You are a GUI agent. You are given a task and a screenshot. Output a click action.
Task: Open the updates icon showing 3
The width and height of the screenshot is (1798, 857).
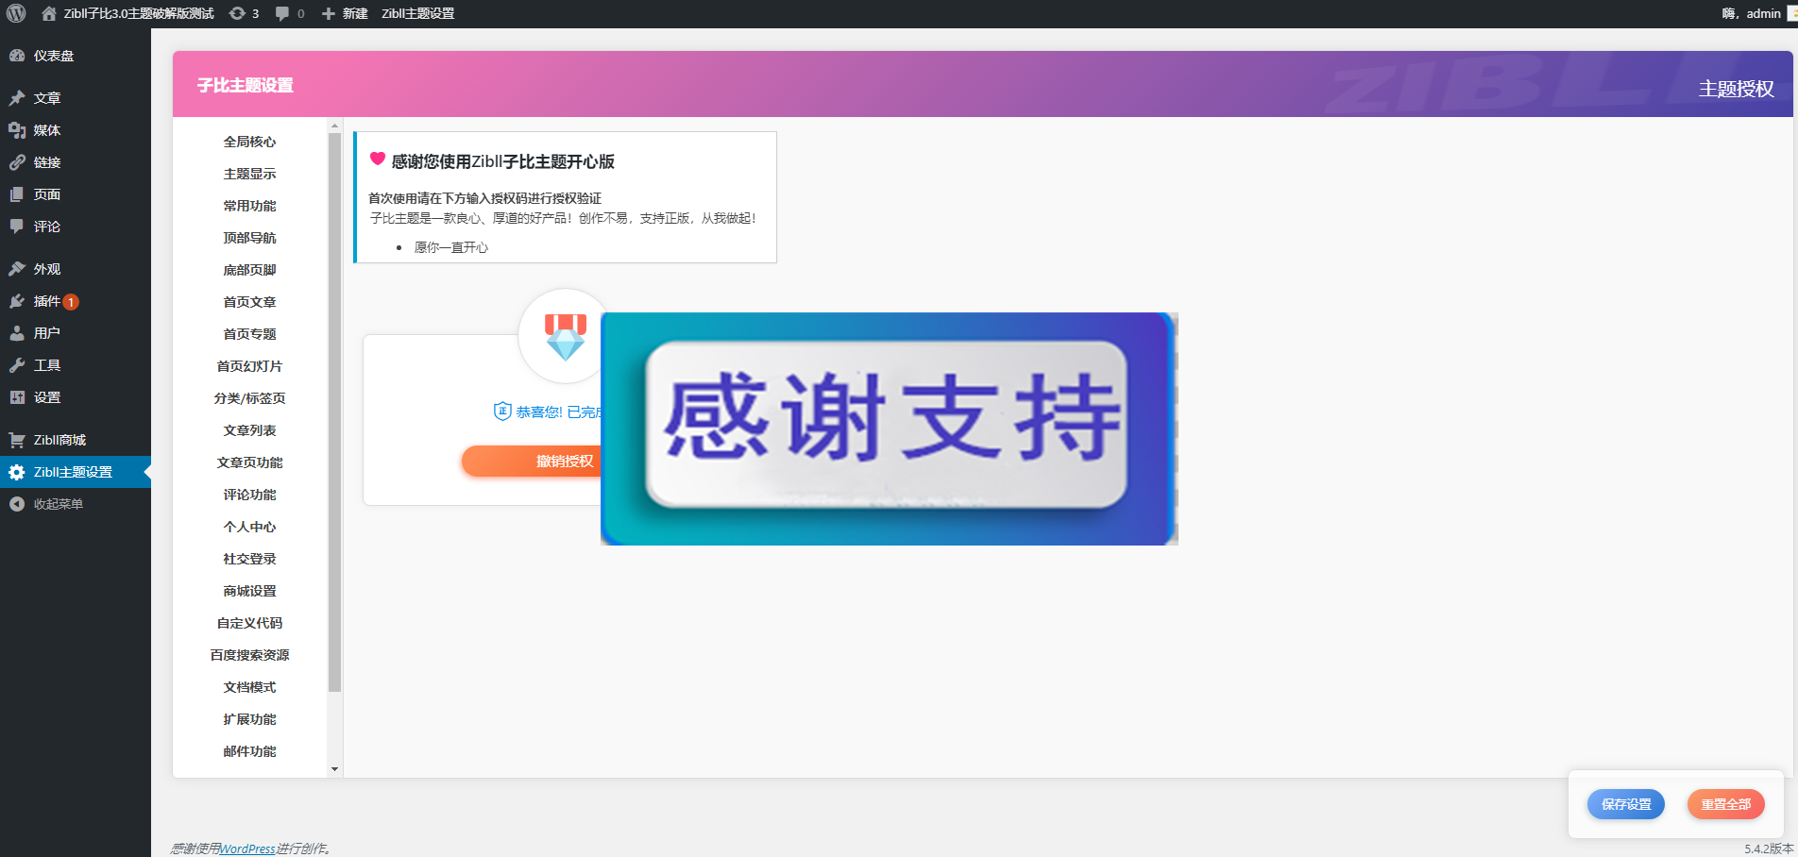coord(237,13)
